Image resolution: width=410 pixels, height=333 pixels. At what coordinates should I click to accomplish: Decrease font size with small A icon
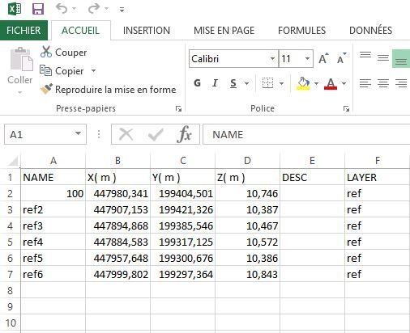click(x=341, y=58)
